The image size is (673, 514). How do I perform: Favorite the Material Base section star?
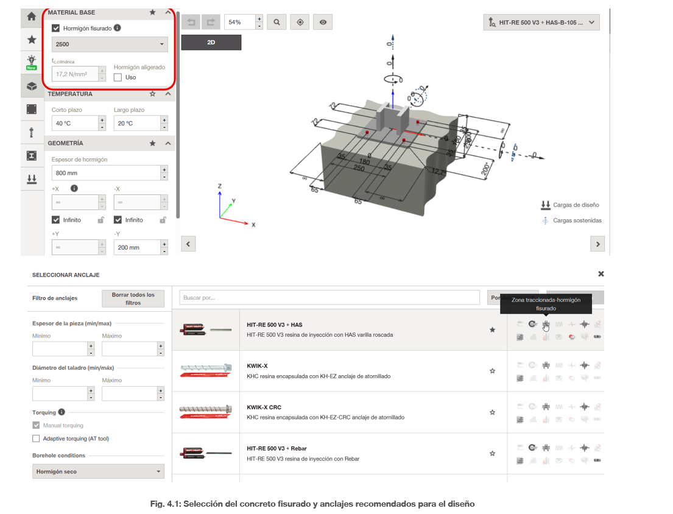tap(152, 12)
